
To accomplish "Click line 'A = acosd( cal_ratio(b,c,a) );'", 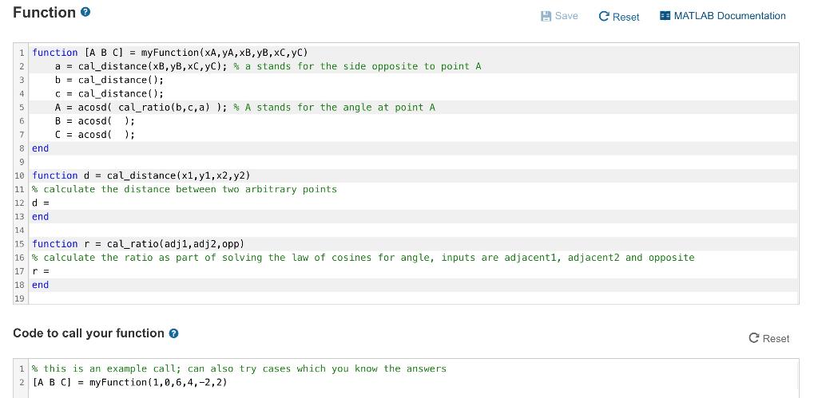I will tap(141, 108).
